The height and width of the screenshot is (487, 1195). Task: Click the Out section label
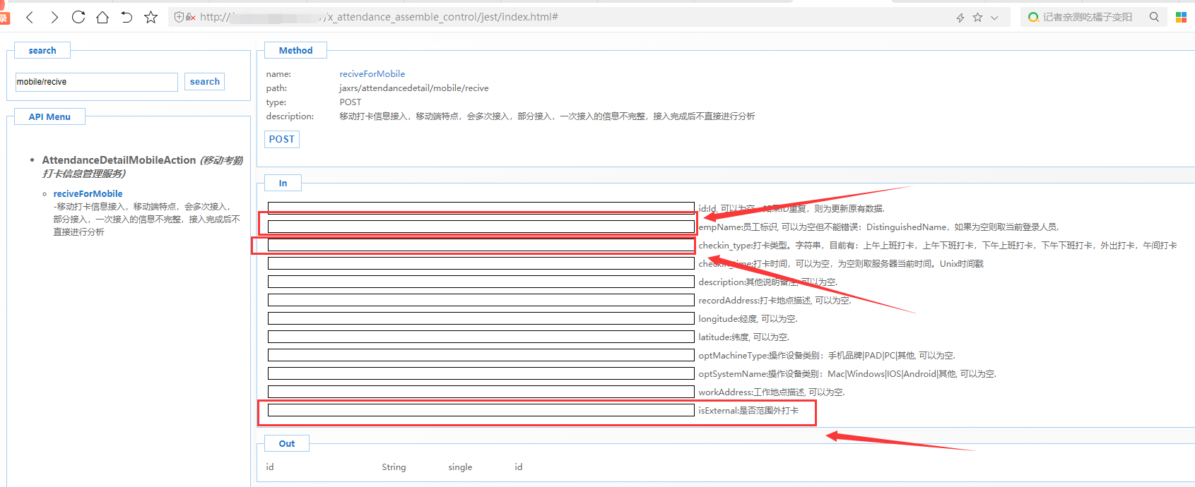pyautogui.click(x=287, y=443)
